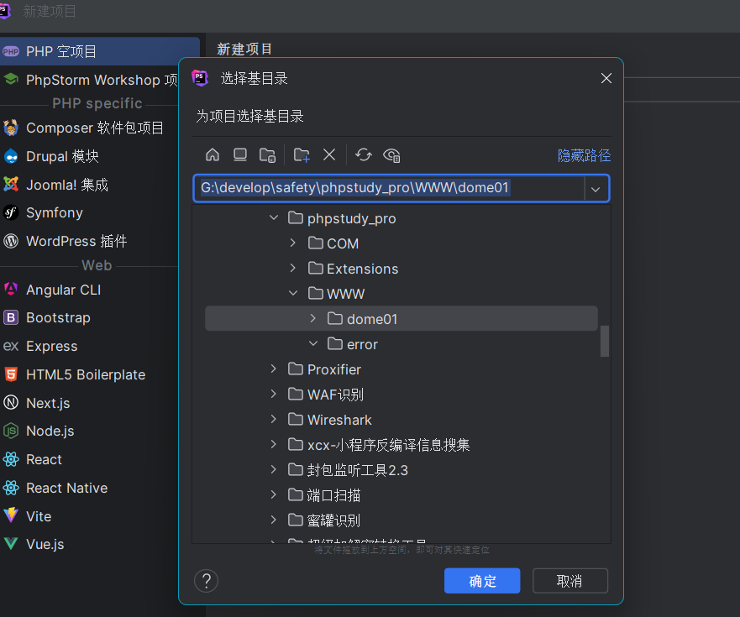The height and width of the screenshot is (617, 740).
Task: Collapse the WWW folder
Action: (293, 294)
